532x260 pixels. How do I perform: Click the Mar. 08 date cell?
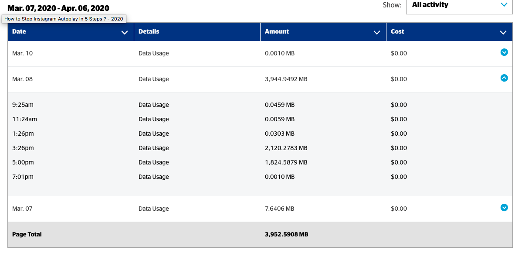(x=23, y=79)
